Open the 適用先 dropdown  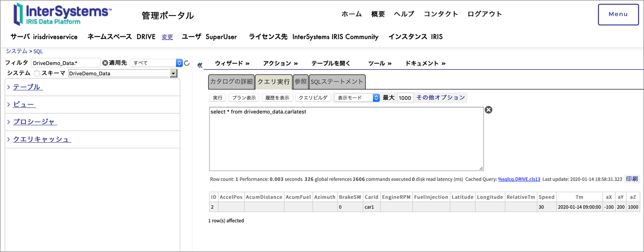[x=157, y=63]
